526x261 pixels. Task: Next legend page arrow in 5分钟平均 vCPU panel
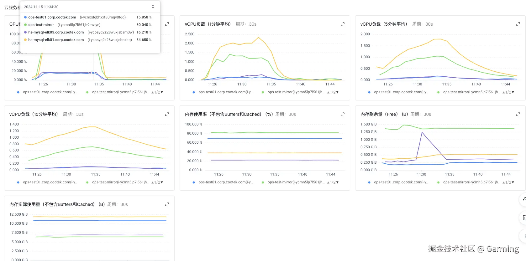click(x=513, y=92)
